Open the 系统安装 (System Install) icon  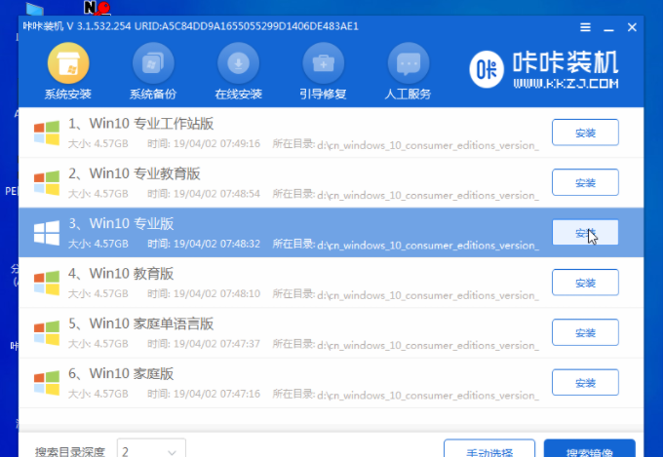[x=67, y=65]
